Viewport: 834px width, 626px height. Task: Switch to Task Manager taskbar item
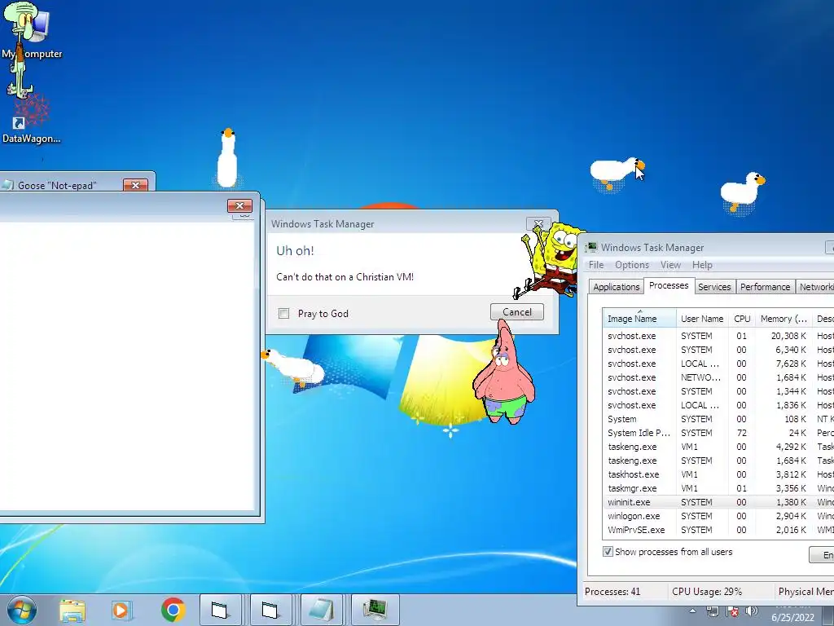point(375,610)
